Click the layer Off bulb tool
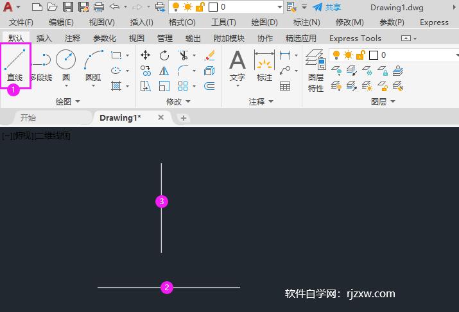The image size is (459, 312). pos(336,71)
